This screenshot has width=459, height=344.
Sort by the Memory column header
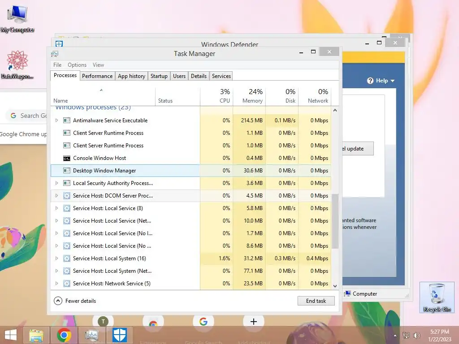point(249,97)
